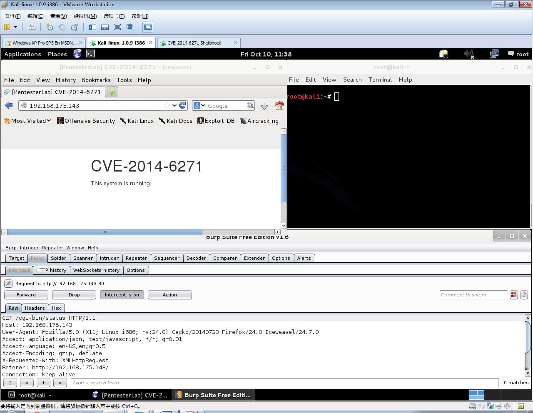This screenshot has height=413, width=533.
Task: Open the HTTP history tab
Action: point(51,270)
